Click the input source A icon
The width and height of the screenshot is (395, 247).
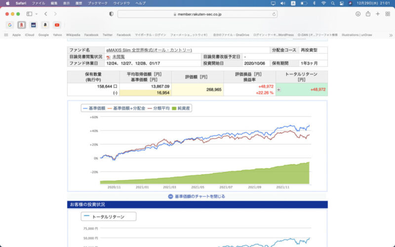[293, 3]
